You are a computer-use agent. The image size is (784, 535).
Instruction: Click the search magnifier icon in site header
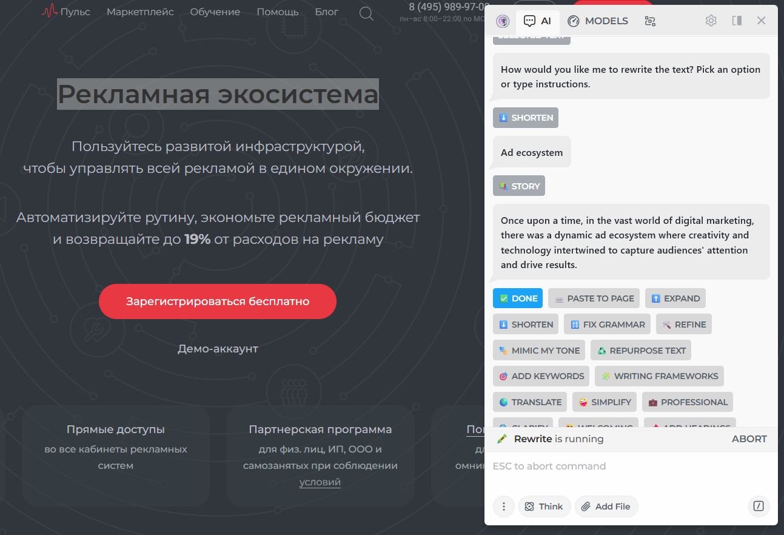pos(366,13)
